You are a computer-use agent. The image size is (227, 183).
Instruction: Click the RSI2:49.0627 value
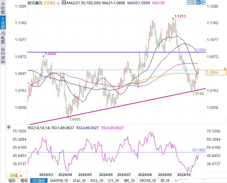pos(88,128)
